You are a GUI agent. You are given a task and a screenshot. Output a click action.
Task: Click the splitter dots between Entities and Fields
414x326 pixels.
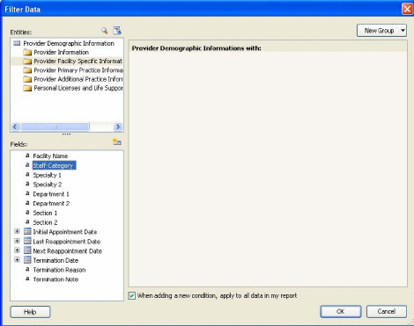tap(67, 134)
